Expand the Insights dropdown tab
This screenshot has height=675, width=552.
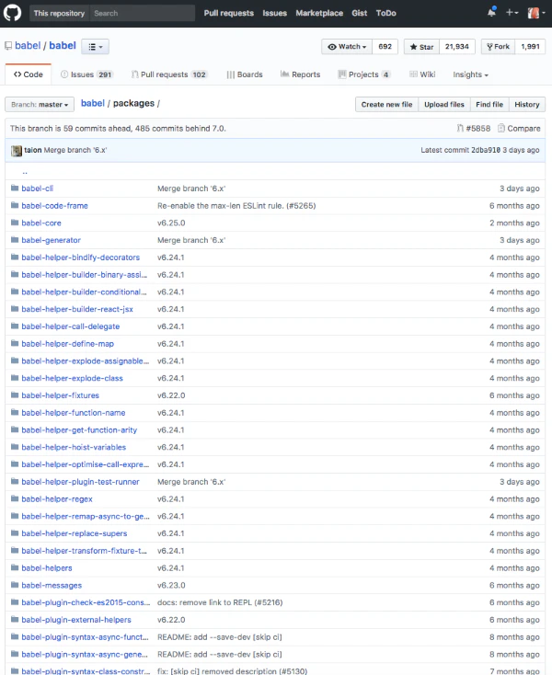click(x=470, y=74)
